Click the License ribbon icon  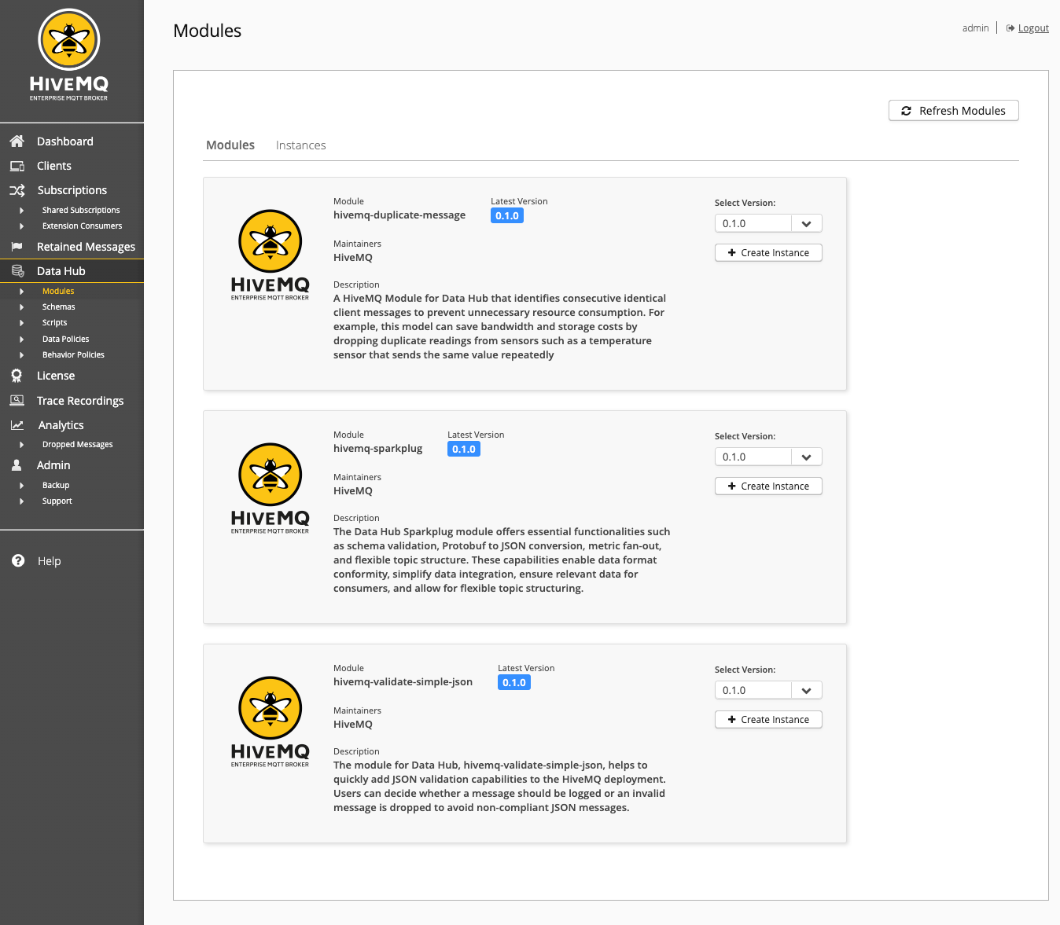click(17, 376)
